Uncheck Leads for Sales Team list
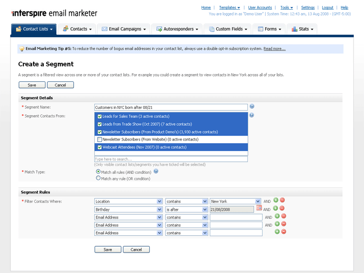Screen dimensions: 364x273 click(x=100, y=116)
